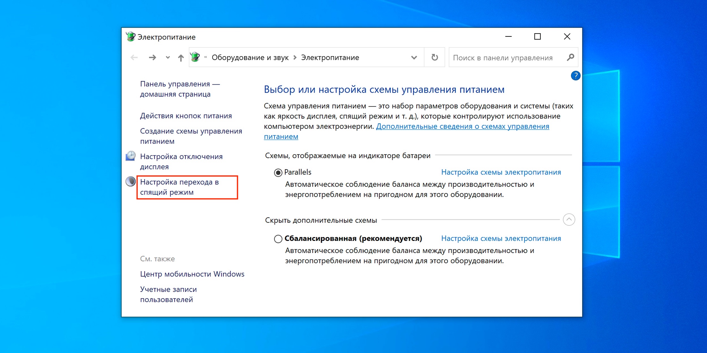Collapse Скрыть дополнительные схемы with the round arrow
The image size is (707, 353).
pyautogui.click(x=569, y=220)
